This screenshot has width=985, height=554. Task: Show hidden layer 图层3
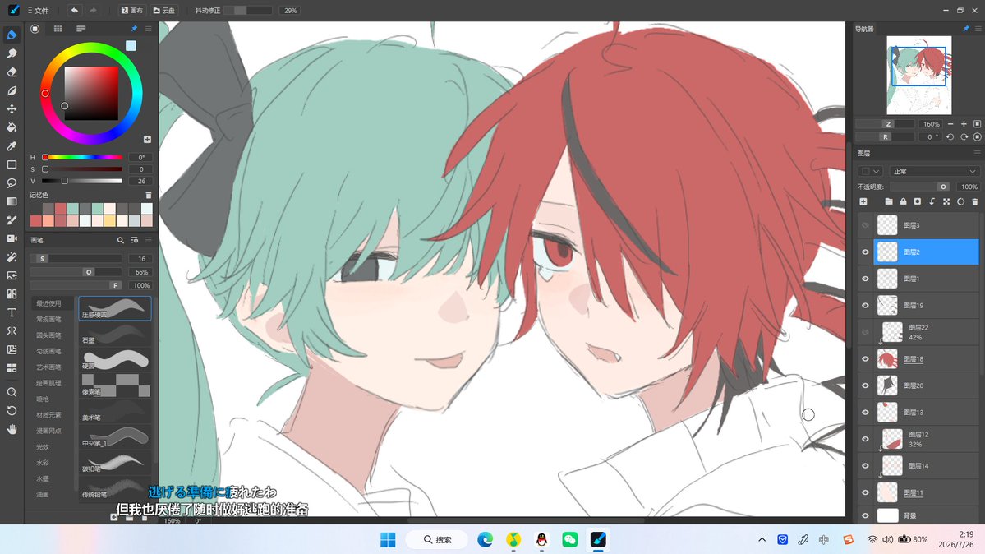click(x=865, y=225)
